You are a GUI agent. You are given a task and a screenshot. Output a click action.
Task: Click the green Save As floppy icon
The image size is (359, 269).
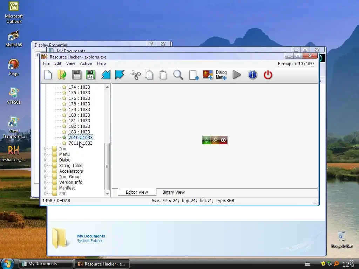[x=90, y=75]
